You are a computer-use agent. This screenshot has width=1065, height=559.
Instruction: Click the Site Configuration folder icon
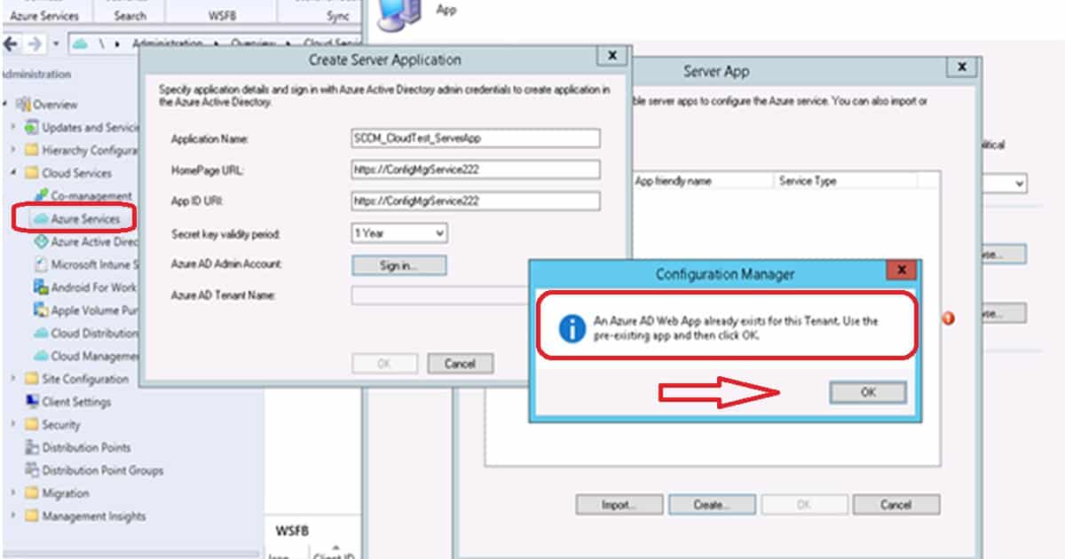tap(32, 379)
